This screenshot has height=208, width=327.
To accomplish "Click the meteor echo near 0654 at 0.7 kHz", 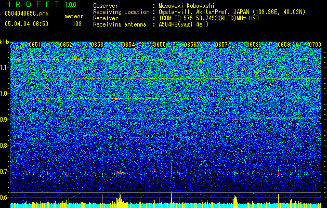I will (x=120, y=173).
